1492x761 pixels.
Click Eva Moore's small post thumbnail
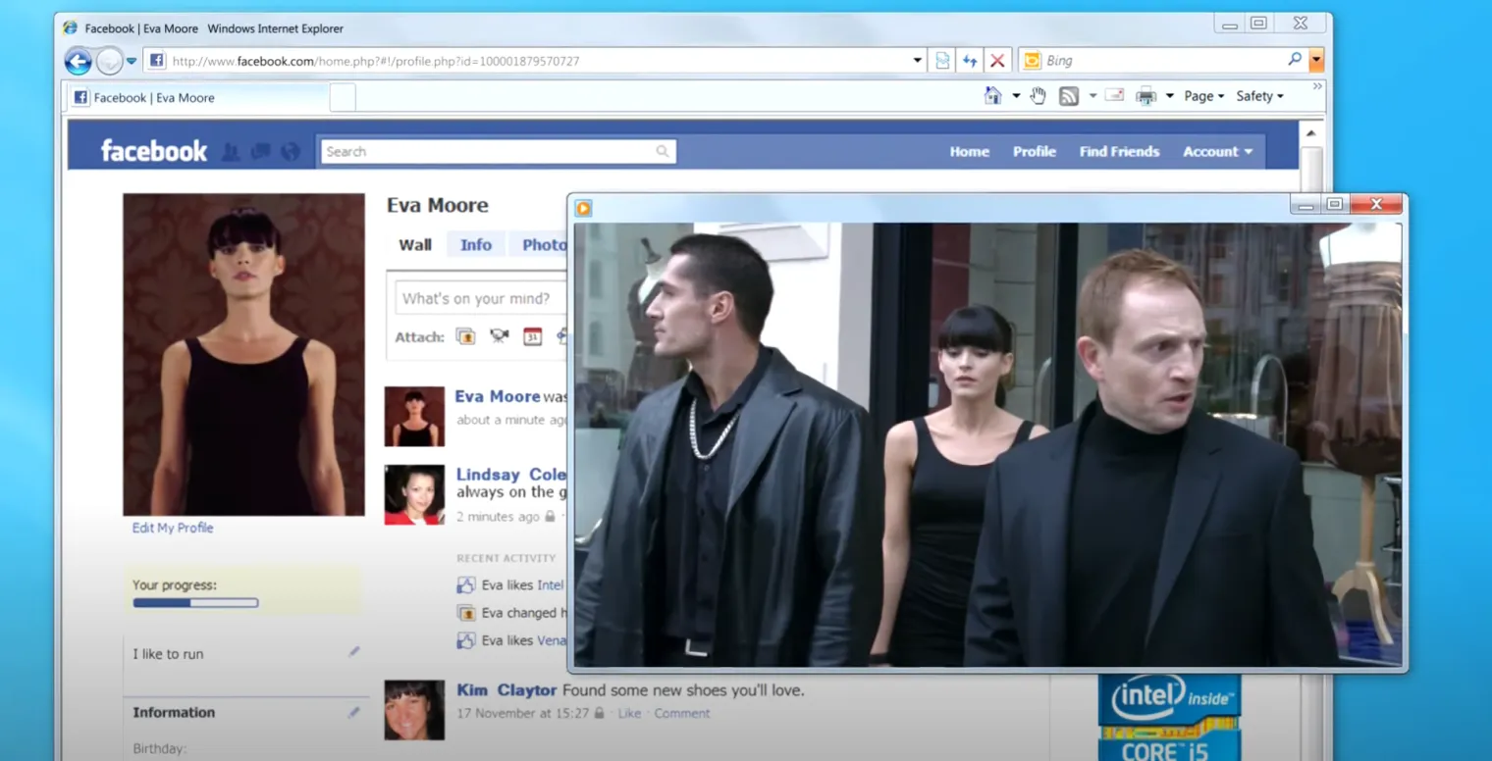pos(414,417)
